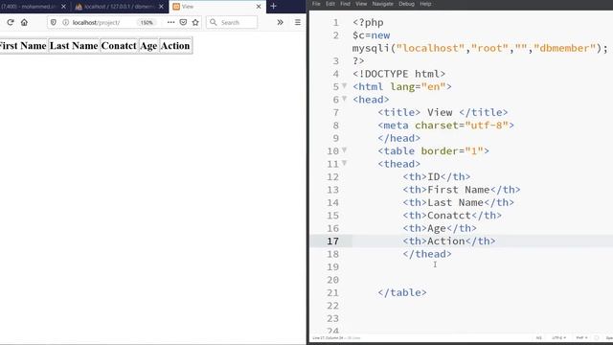Screen dimensions: 613x345
Task: Open the editor Navigate menu
Action: (x=383, y=4)
